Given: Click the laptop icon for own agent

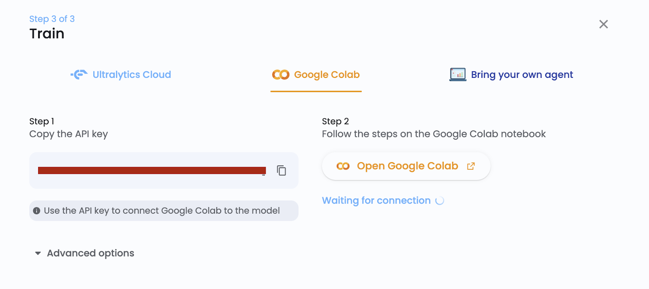Looking at the screenshot, I should [458, 75].
